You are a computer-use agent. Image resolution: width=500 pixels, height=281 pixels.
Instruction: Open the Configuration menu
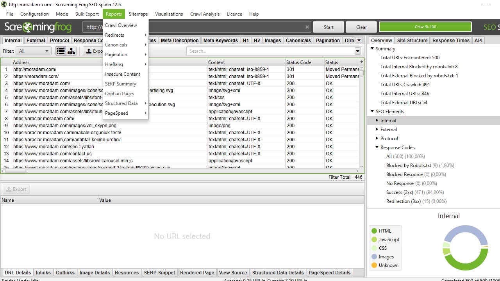tap(34, 14)
